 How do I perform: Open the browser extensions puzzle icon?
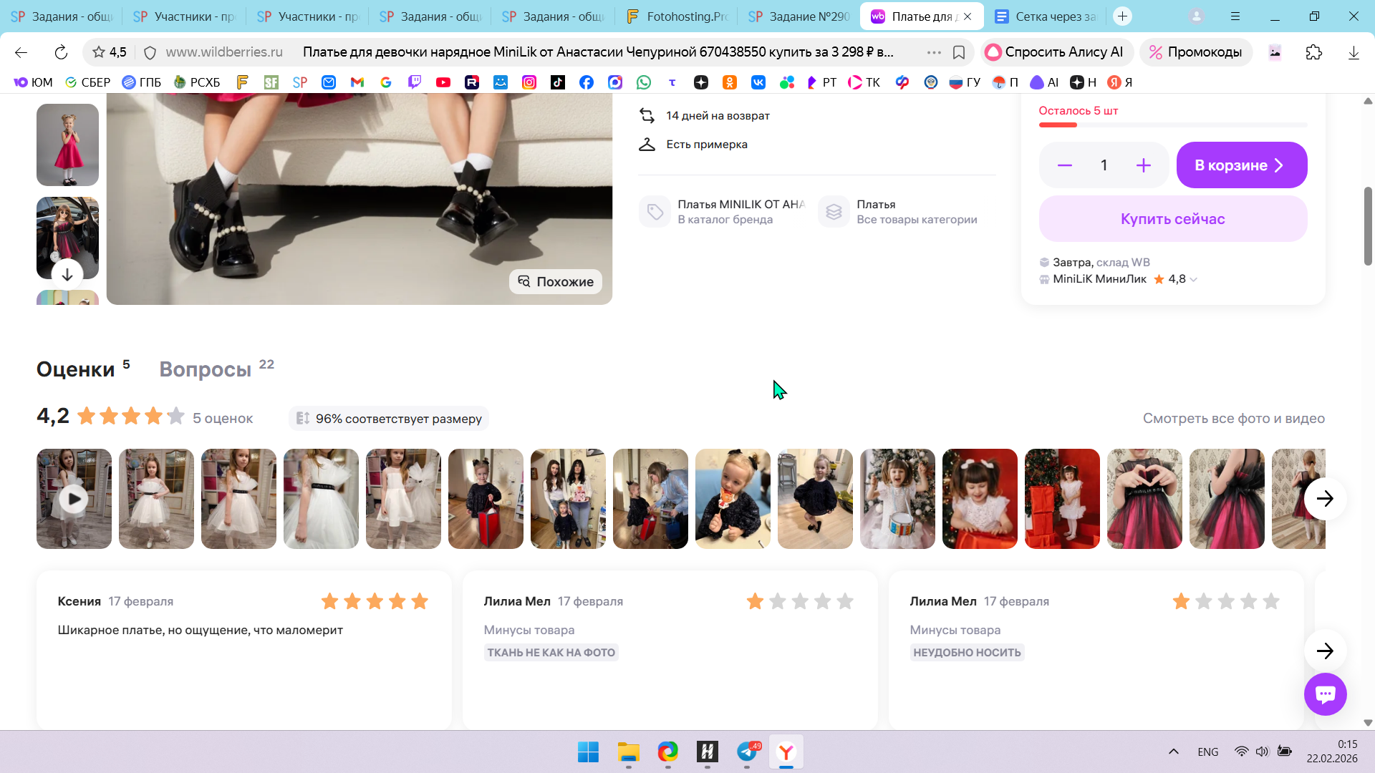click(1313, 52)
